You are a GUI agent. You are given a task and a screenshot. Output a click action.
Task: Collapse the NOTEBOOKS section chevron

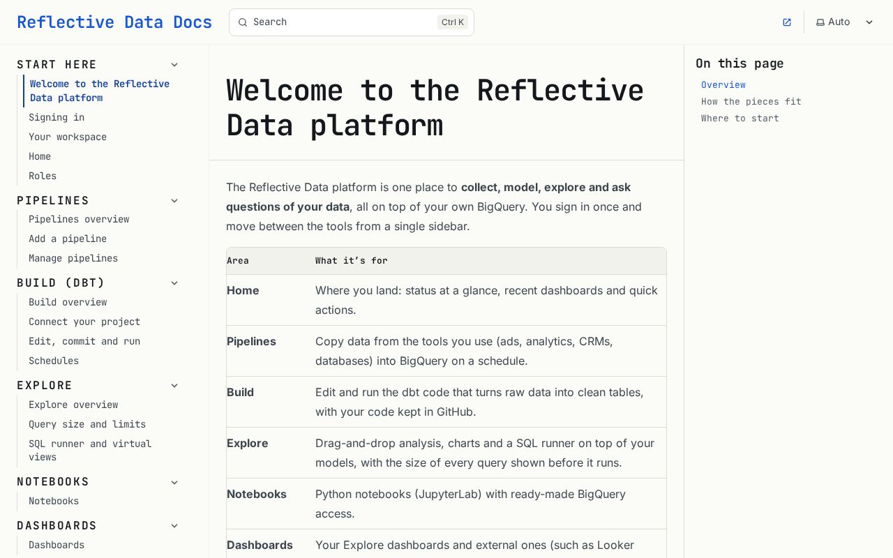pyautogui.click(x=174, y=482)
